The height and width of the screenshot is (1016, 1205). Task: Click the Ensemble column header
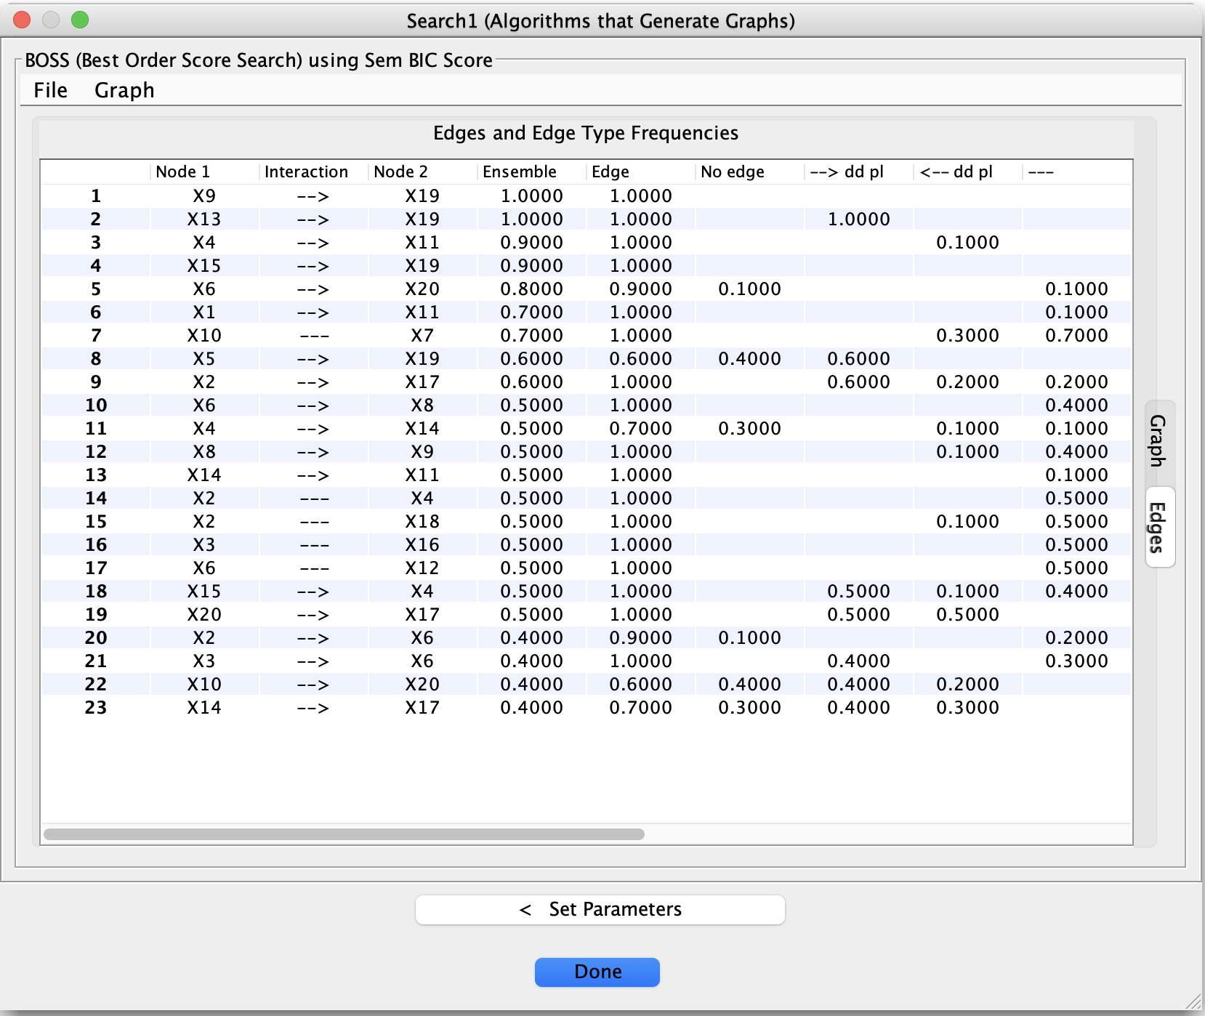click(x=531, y=172)
